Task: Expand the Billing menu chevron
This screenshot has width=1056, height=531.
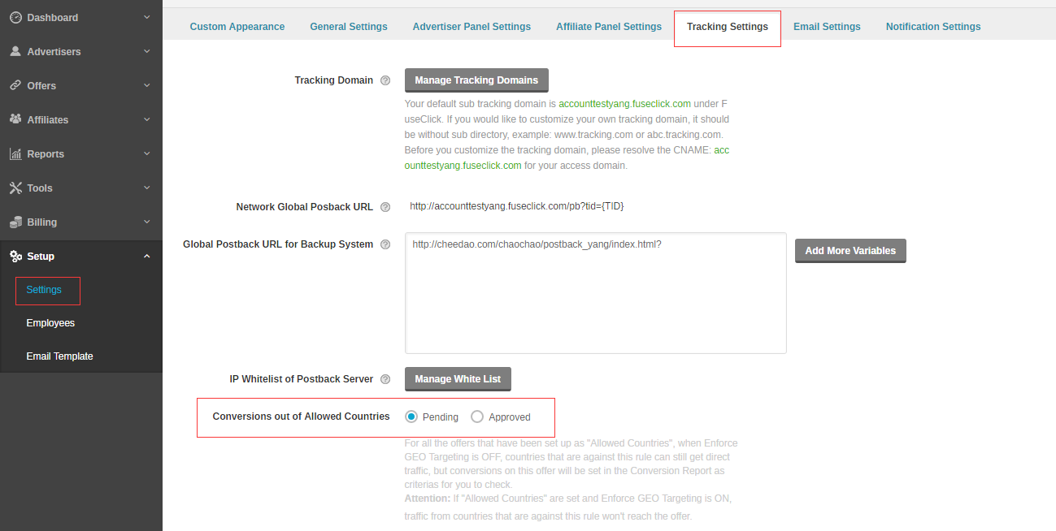Action: (x=147, y=222)
